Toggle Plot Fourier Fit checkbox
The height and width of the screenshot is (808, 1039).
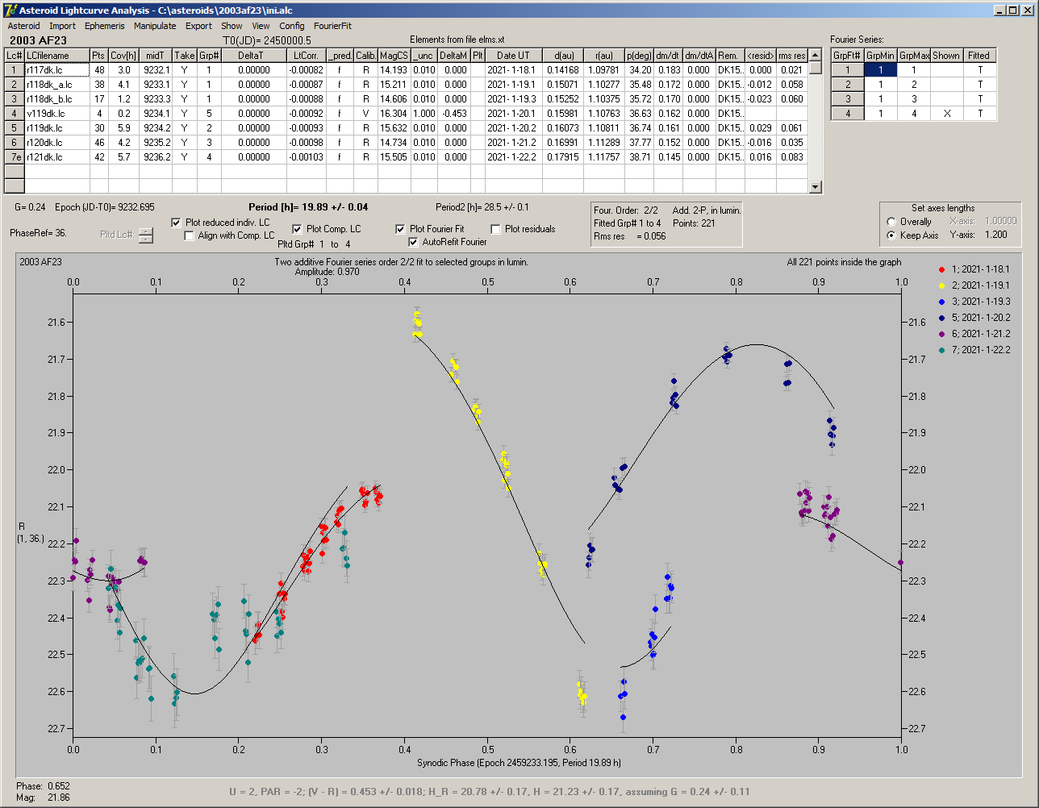click(x=400, y=229)
